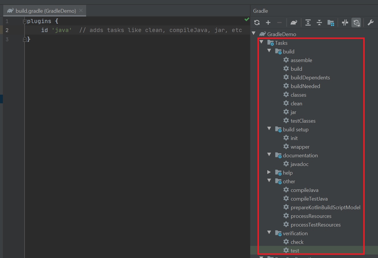Click the green checkmark inspection indicator
Image resolution: width=378 pixels, height=258 pixels.
(x=247, y=19)
